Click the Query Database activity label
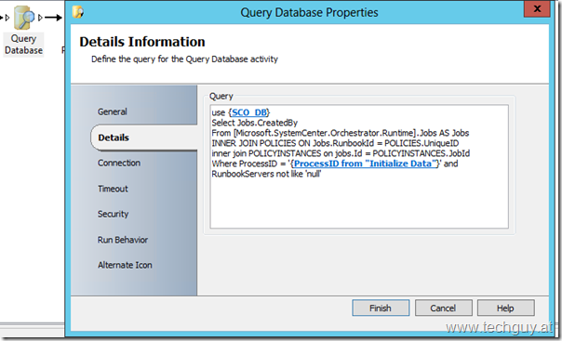The width and height of the screenshot is (562, 341). (x=23, y=45)
